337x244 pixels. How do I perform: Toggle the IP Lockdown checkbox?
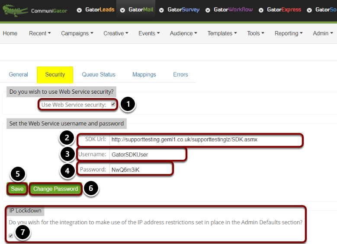coord(11,236)
